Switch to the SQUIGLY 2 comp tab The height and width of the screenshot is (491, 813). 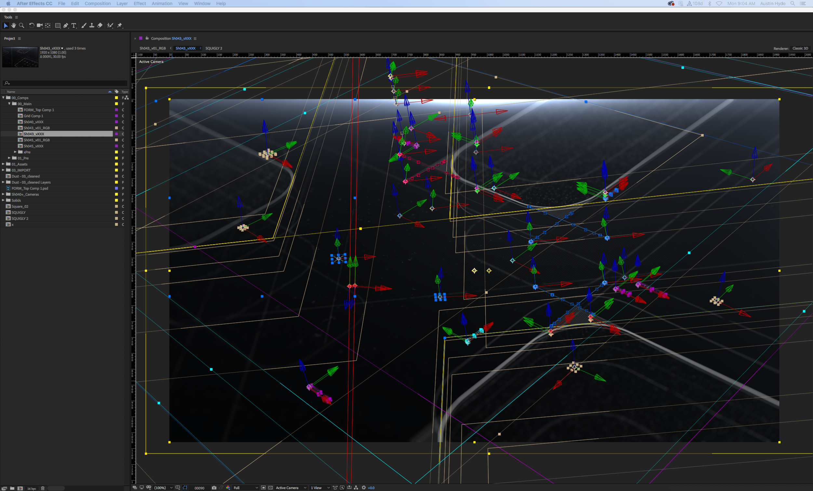click(x=214, y=48)
